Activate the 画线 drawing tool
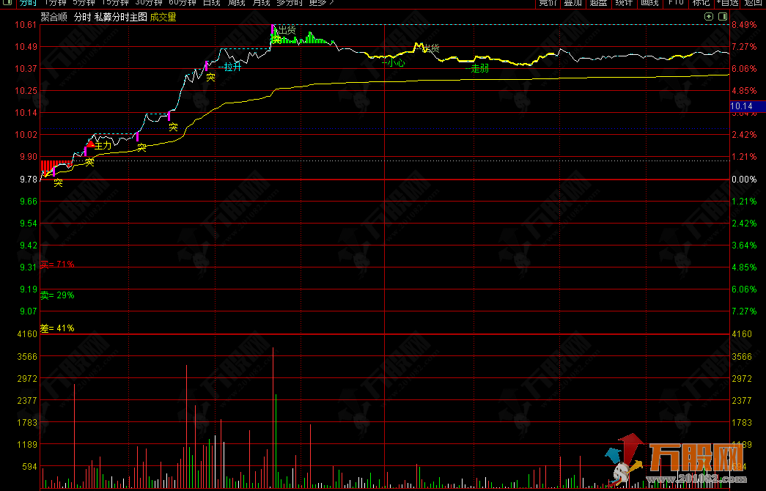This screenshot has width=766, height=491. 649,3
